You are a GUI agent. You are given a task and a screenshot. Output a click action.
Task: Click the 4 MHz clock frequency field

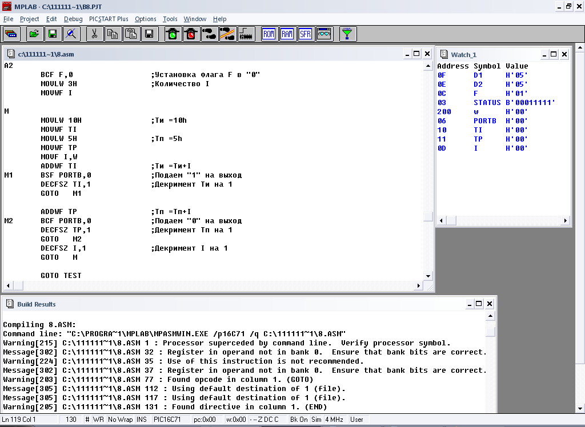(x=334, y=420)
